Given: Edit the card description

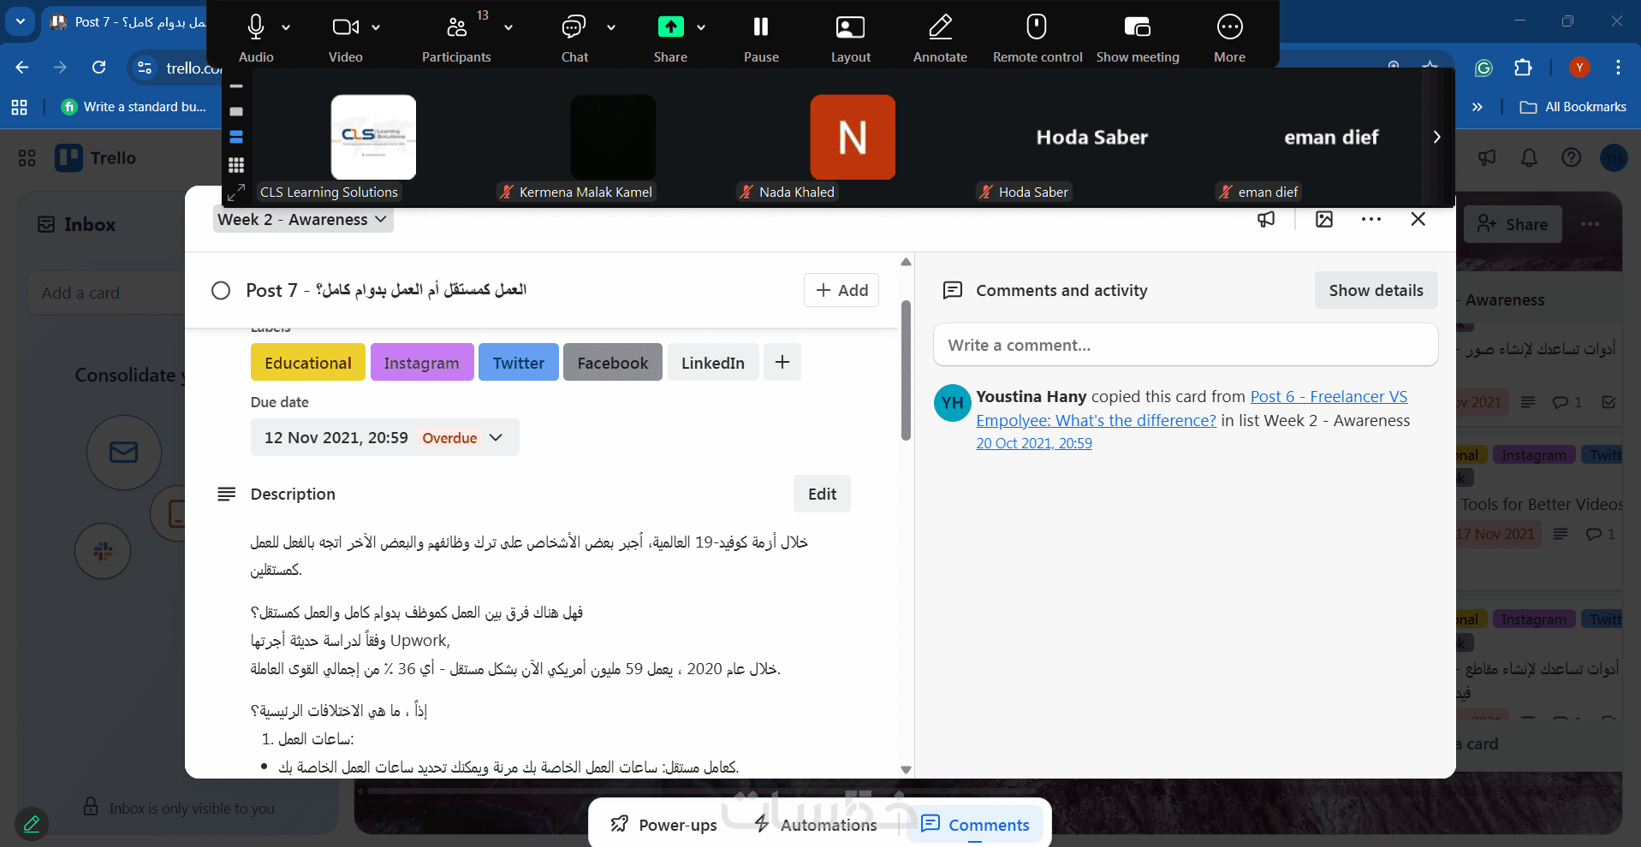Looking at the screenshot, I should [x=822, y=494].
